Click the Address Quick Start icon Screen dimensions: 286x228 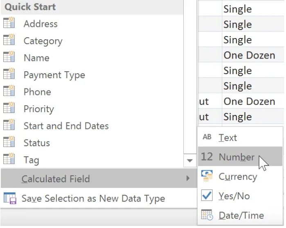[x=9, y=24]
